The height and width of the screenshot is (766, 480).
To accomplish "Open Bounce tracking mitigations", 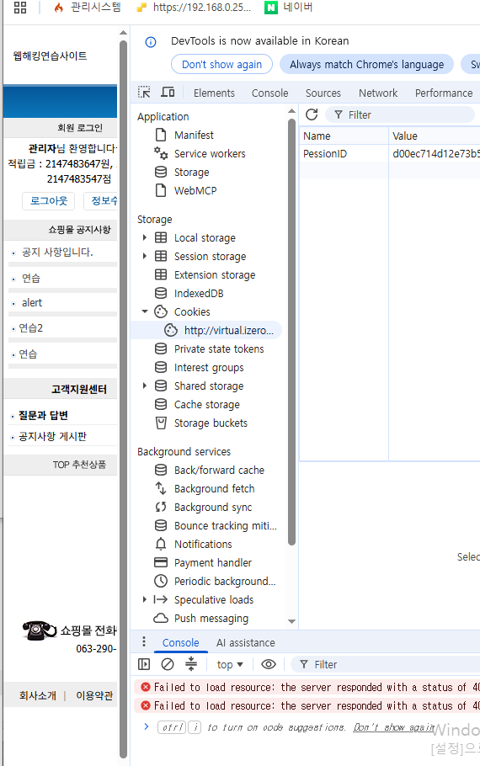I will click(226, 525).
